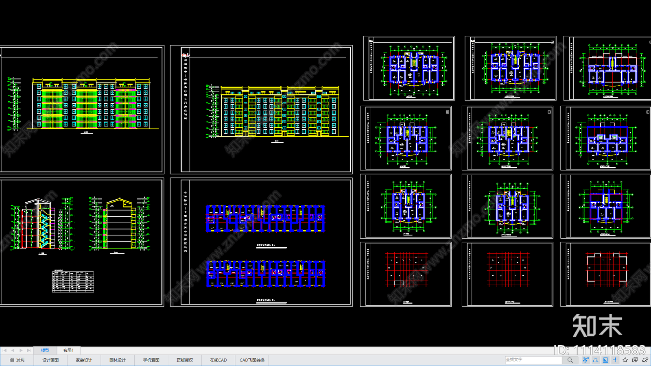Screen dimensions: 651x366
Task: Jump to the last layout tab arrow
Action: tap(29, 350)
